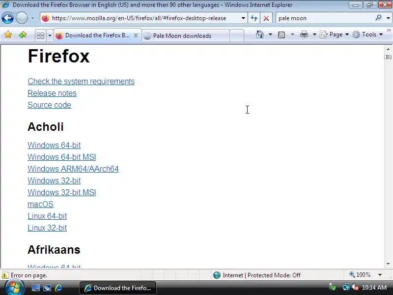This screenshot has width=393, height=295.
Task: Expand the Home button dropdown arrow
Action: 271,34
